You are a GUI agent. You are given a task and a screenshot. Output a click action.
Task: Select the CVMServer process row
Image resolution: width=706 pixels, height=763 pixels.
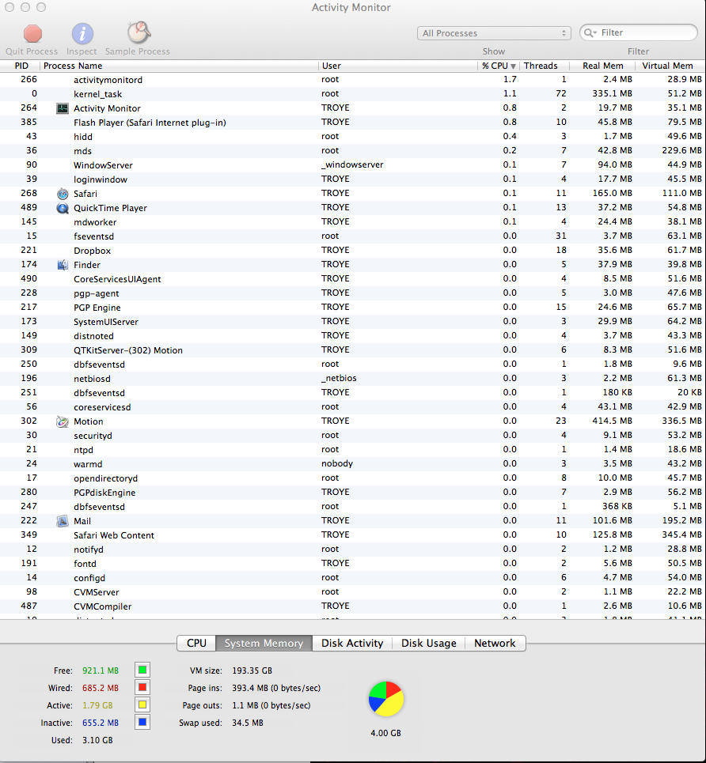click(353, 592)
